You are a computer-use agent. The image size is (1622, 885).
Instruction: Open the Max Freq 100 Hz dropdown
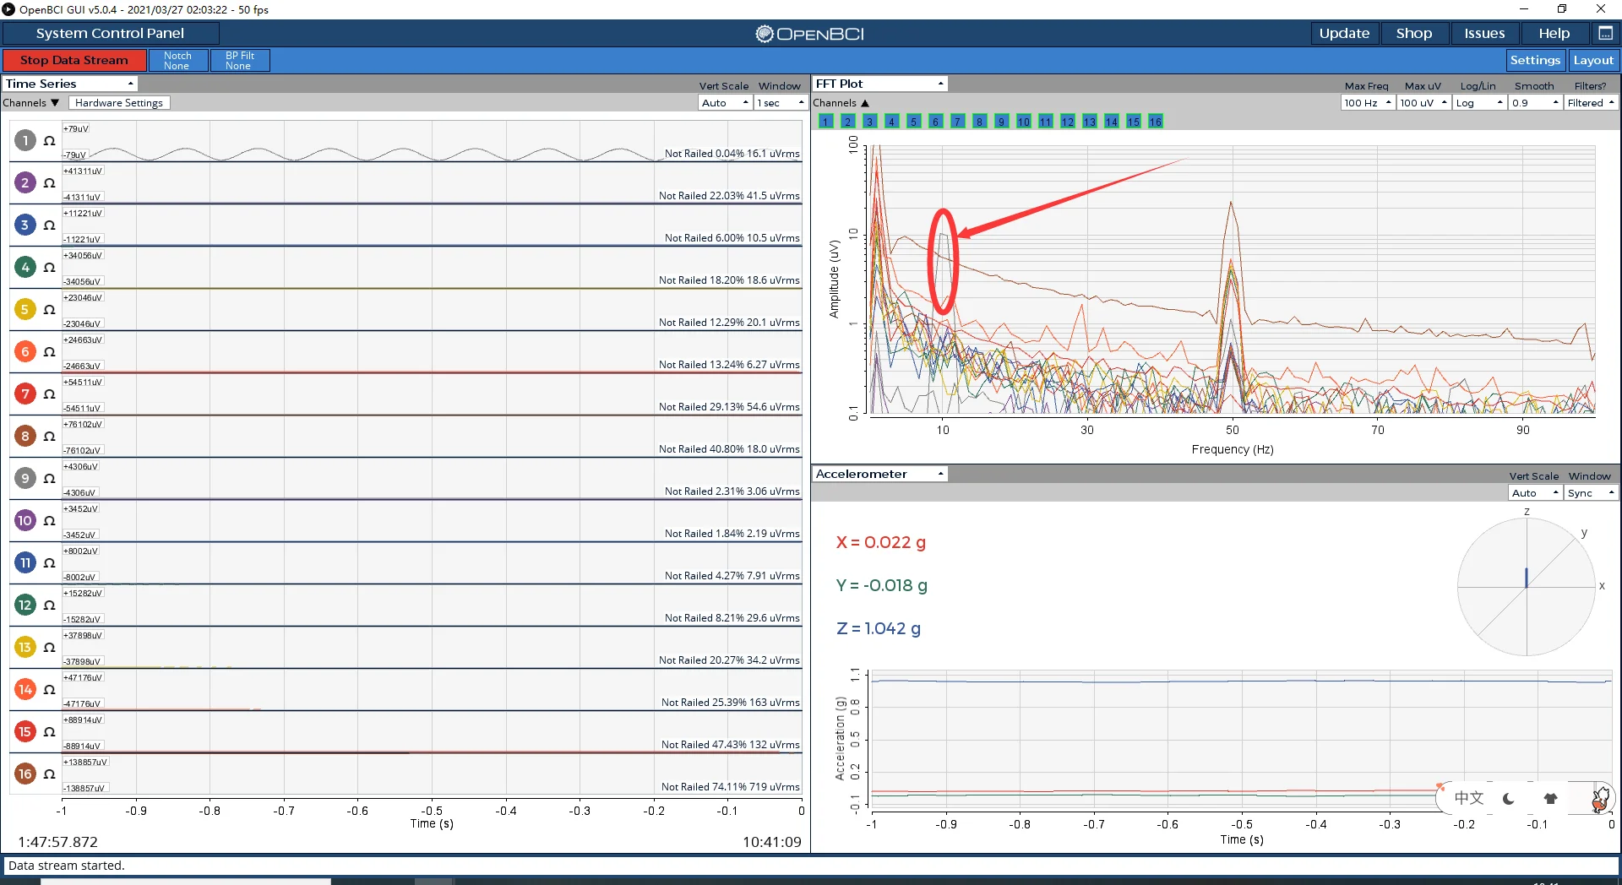[1367, 103]
